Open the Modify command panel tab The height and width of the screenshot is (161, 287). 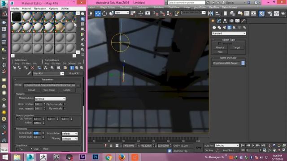pos(219,21)
